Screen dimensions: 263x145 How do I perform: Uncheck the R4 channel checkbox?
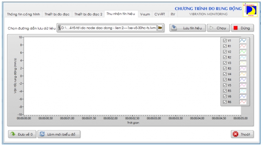225,80
